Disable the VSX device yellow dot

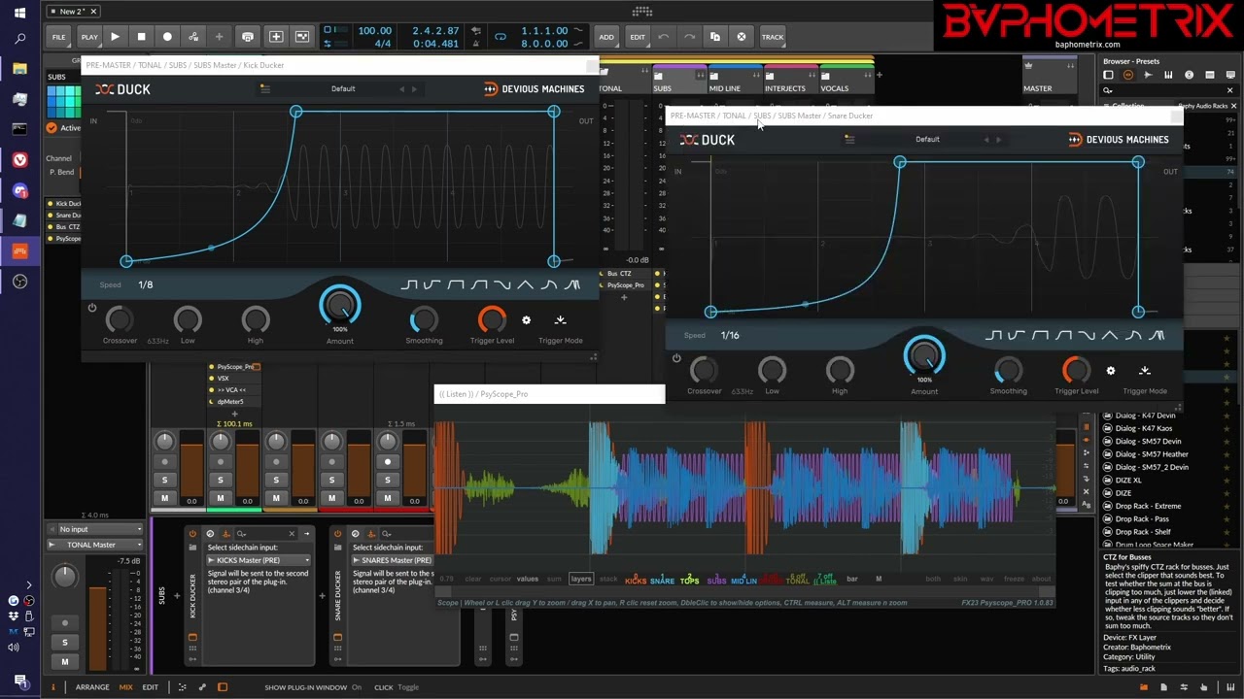tap(212, 379)
